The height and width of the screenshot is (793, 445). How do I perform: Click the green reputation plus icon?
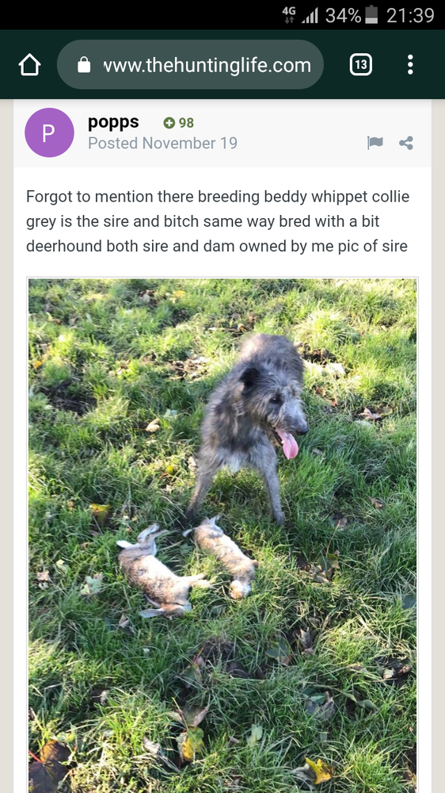pos(169,123)
